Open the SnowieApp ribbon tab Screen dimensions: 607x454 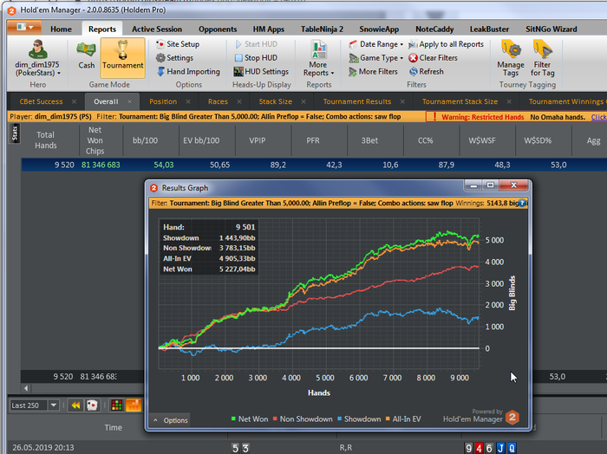pyautogui.click(x=379, y=29)
